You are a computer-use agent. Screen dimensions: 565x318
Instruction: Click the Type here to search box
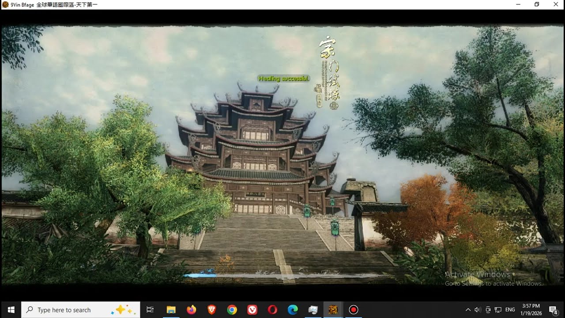[x=81, y=310]
